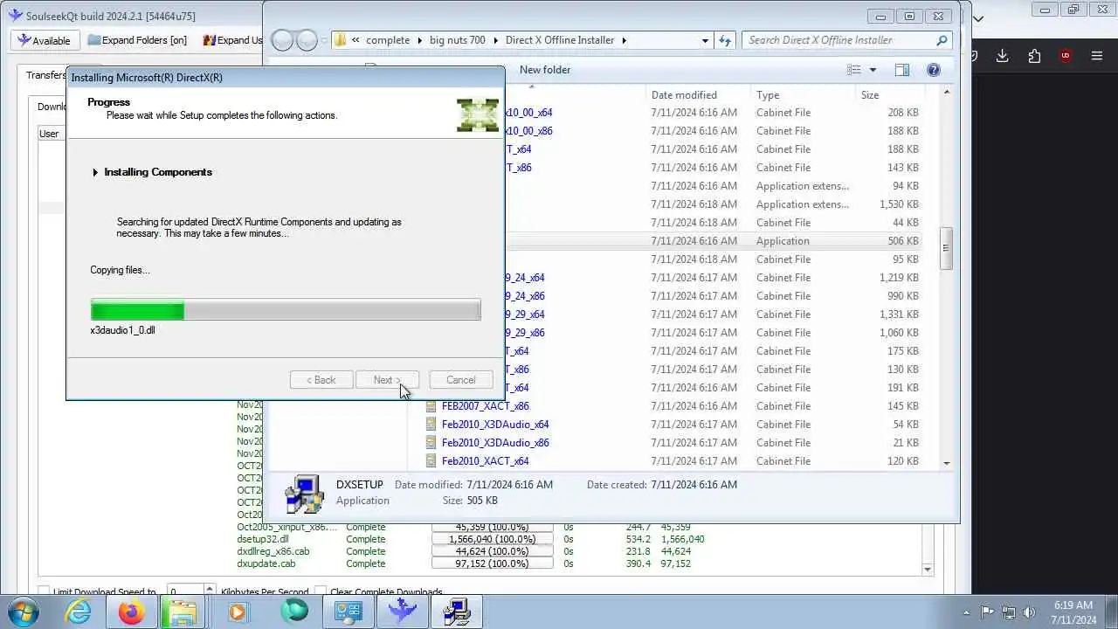The width and height of the screenshot is (1118, 629).
Task: Click the User column header in Soulseek
Action: [x=49, y=134]
